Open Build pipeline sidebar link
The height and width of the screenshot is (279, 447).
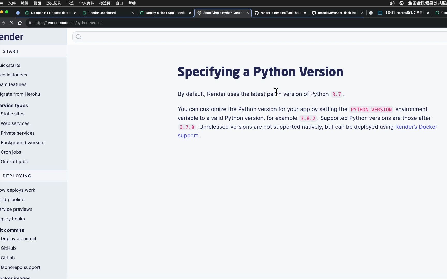[12, 200]
